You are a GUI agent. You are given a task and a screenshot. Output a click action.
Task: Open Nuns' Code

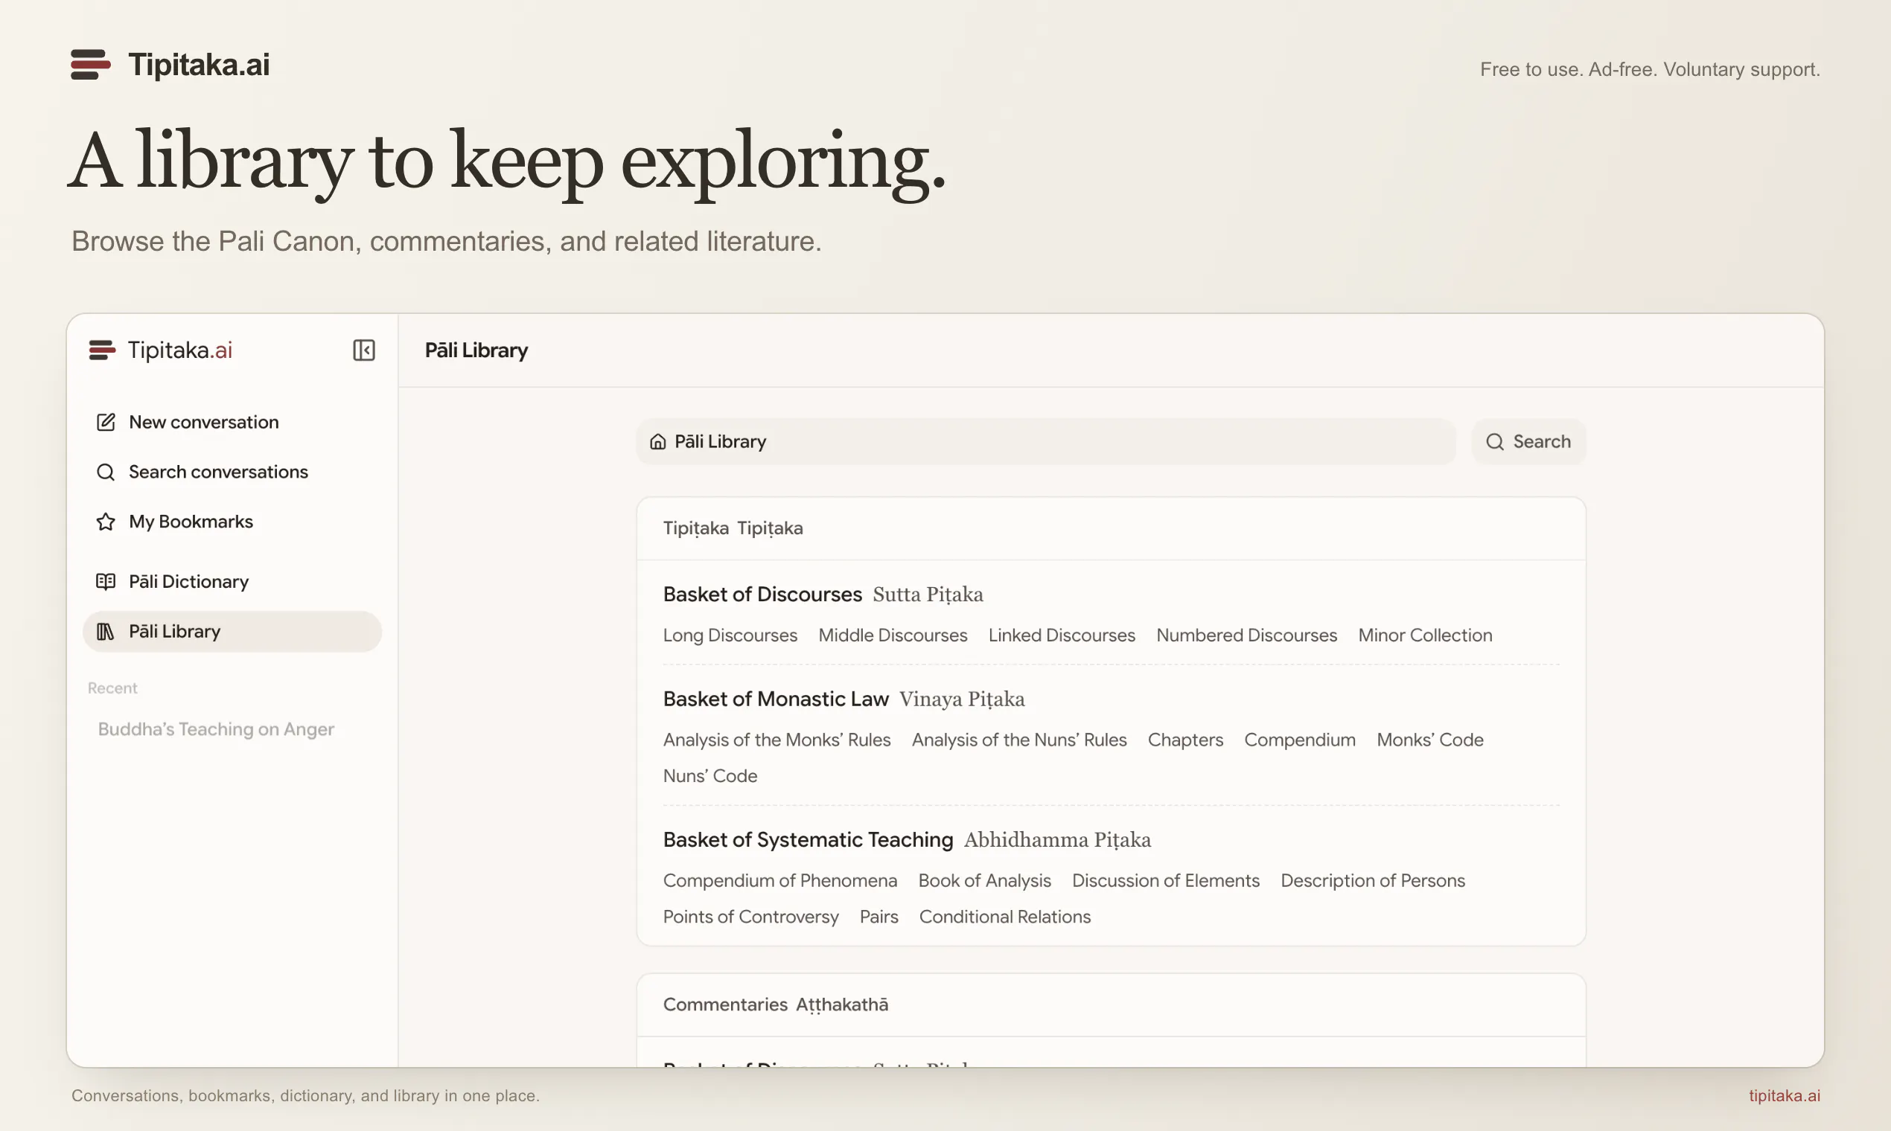click(x=710, y=776)
